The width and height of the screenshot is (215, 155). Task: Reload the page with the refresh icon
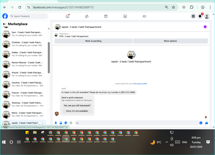20,7
